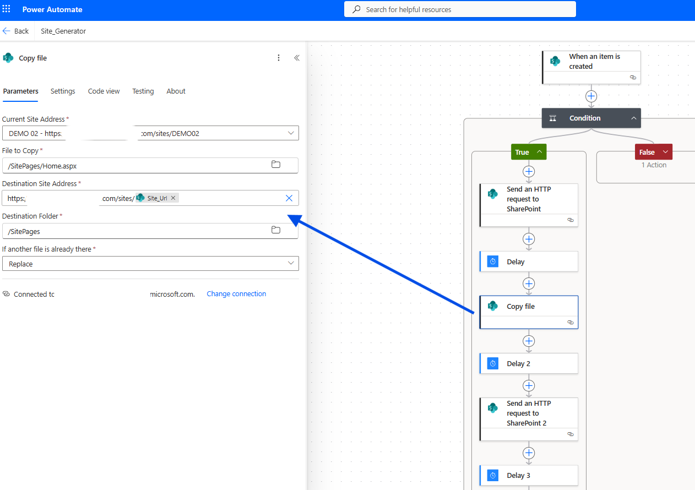Open the Code view tab
Image resolution: width=695 pixels, height=490 pixels.
click(x=104, y=91)
